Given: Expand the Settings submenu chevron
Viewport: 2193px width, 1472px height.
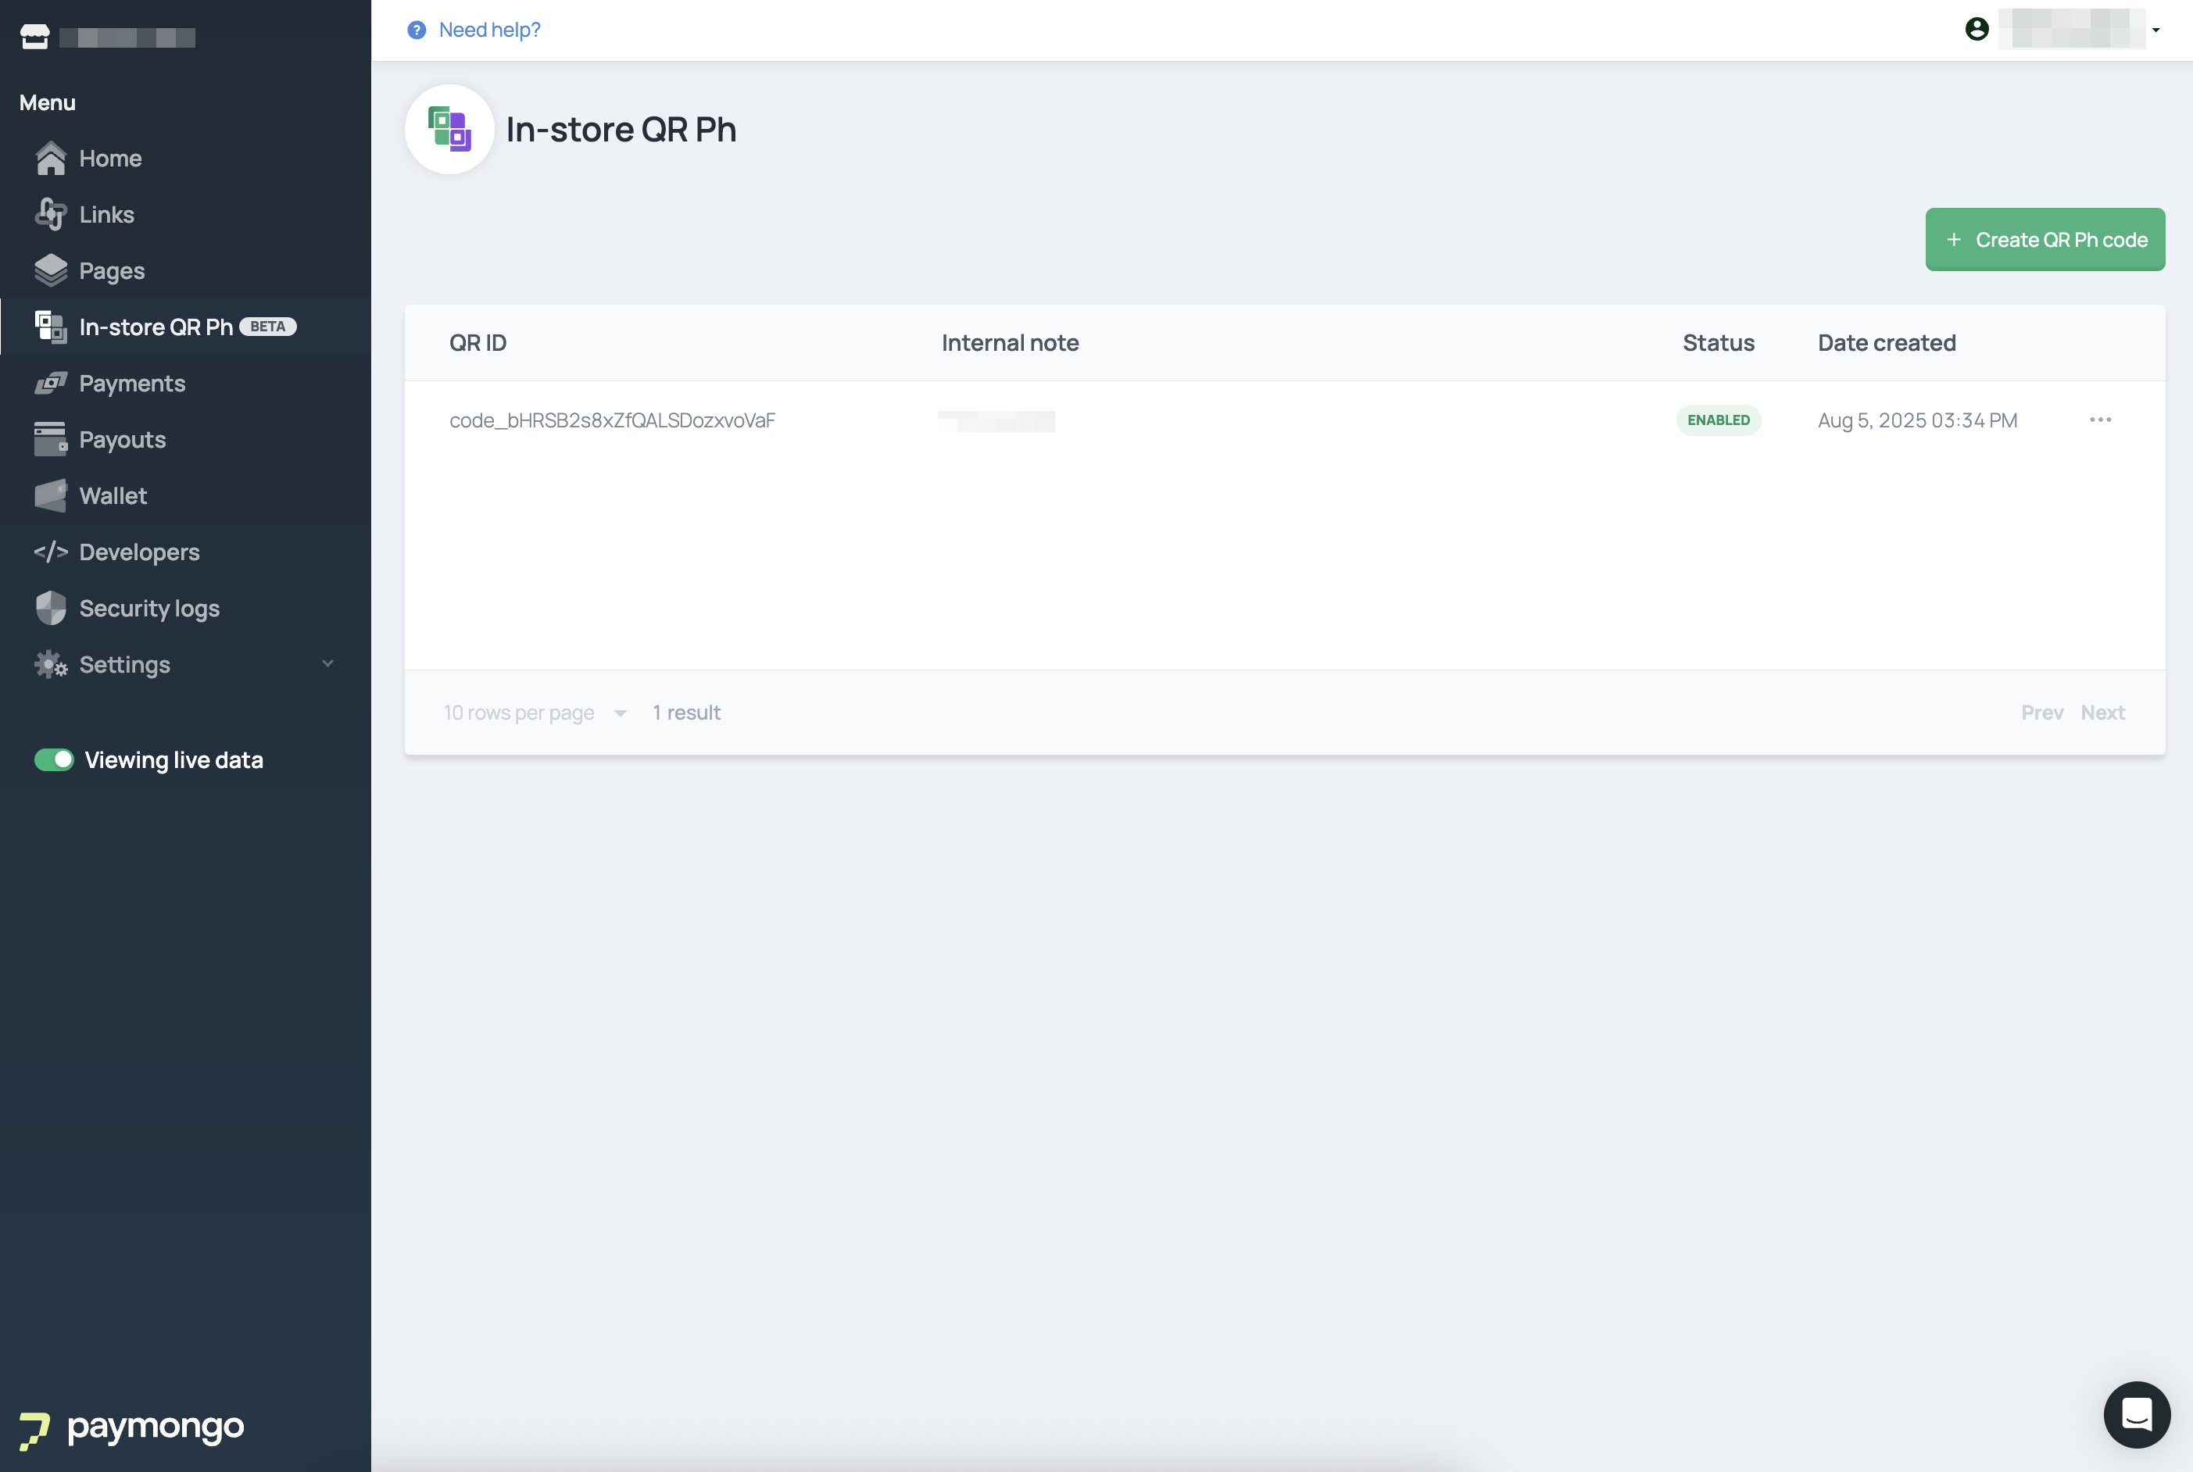Looking at the screenshot, I should 327,663.
